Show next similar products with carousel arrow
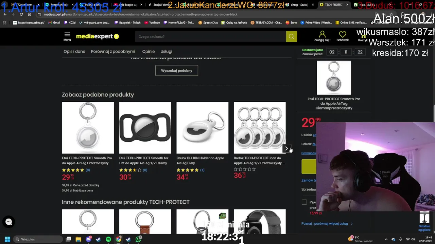 (x=286, y=148)
